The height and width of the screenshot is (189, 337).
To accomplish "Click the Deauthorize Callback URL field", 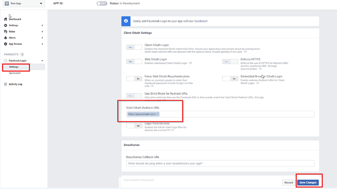I will click(x=220, y=163).
